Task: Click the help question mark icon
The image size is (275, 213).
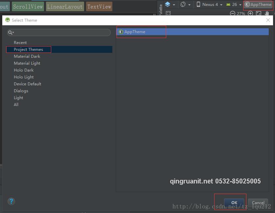Action: point(11,201)
